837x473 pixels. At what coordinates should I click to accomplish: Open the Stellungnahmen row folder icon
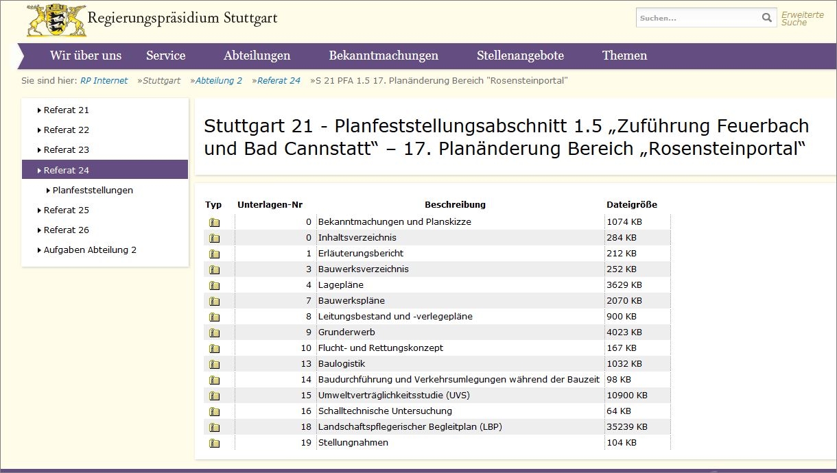(x=214, y=443)
